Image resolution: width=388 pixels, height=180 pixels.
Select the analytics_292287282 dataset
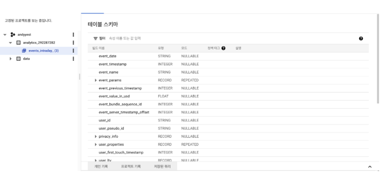(39, 42)
